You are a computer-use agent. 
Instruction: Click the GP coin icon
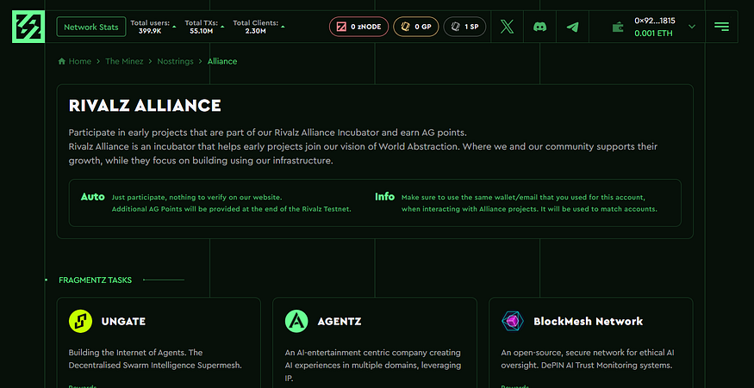(405, 27)
